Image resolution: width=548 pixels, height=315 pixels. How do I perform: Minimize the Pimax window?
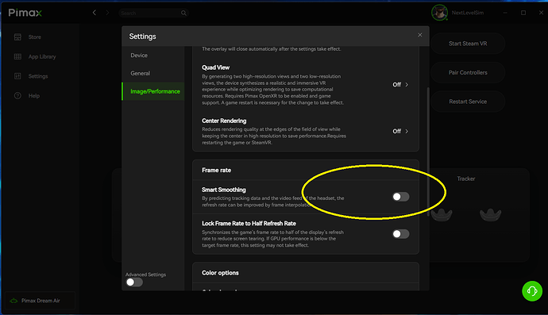[x=505, y=13]
